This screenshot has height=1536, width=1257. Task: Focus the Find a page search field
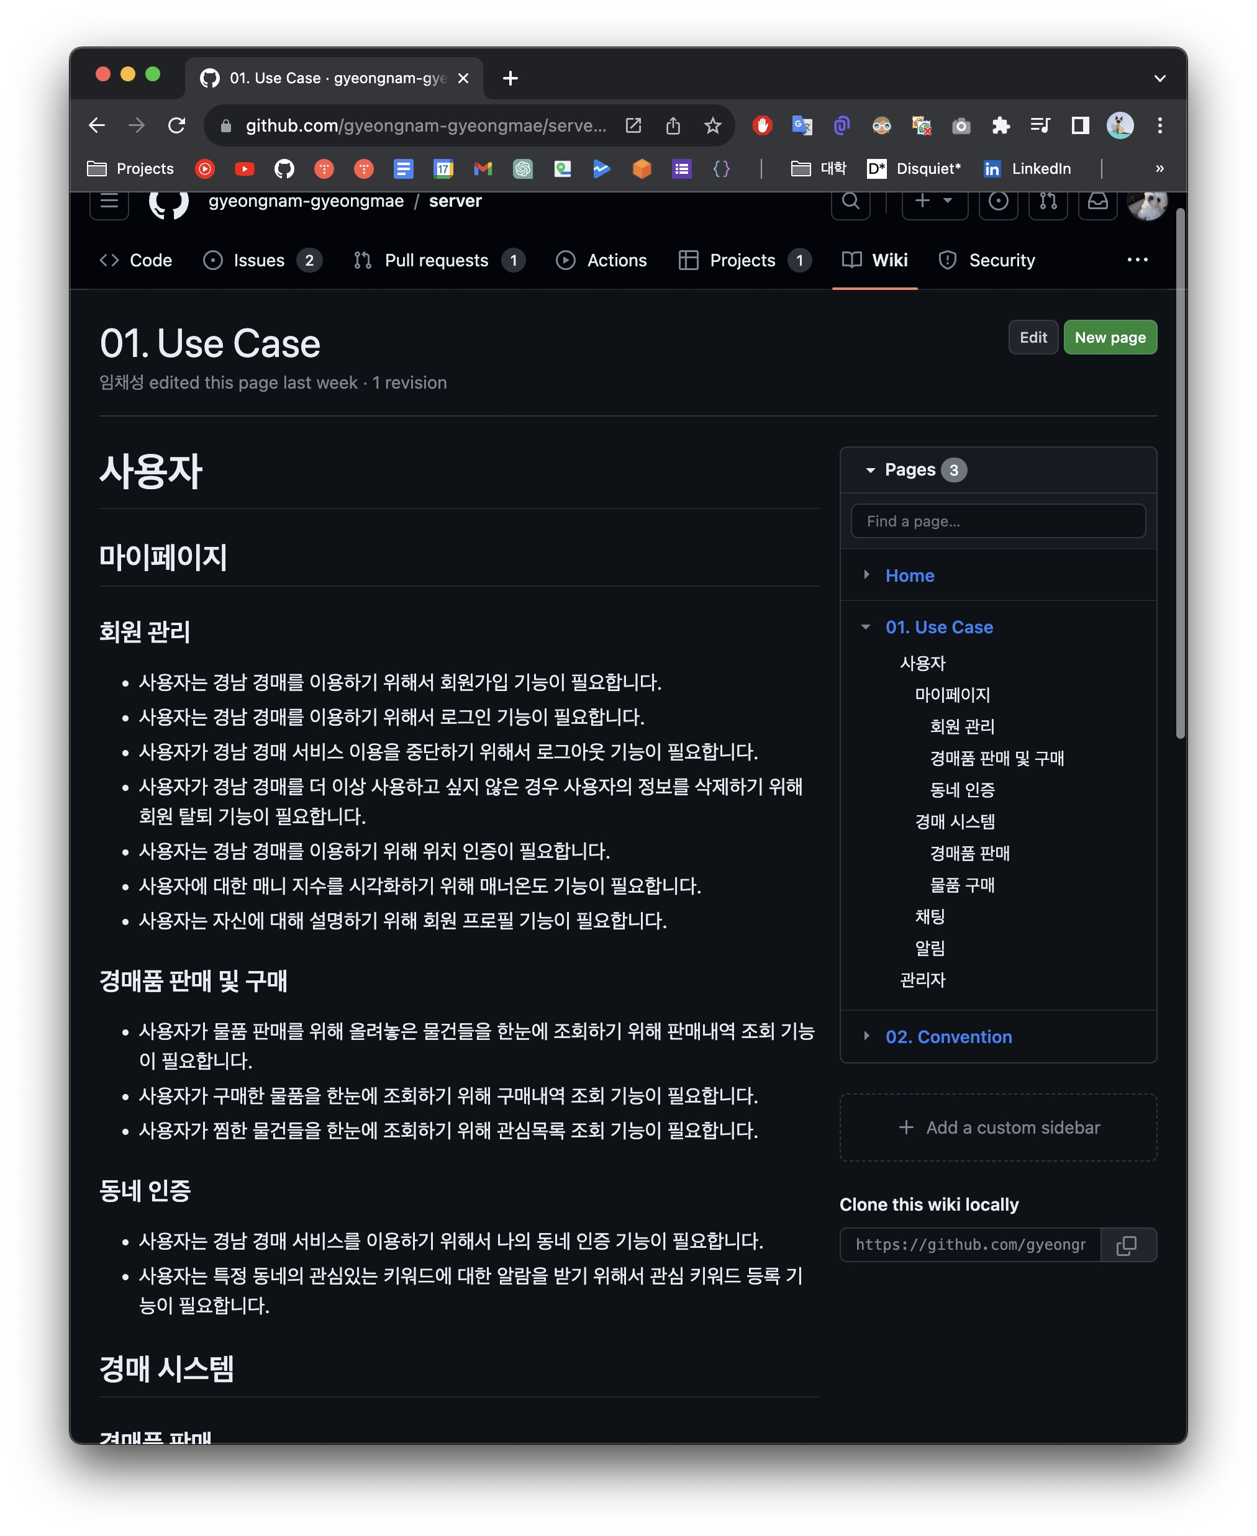[997, 521]
